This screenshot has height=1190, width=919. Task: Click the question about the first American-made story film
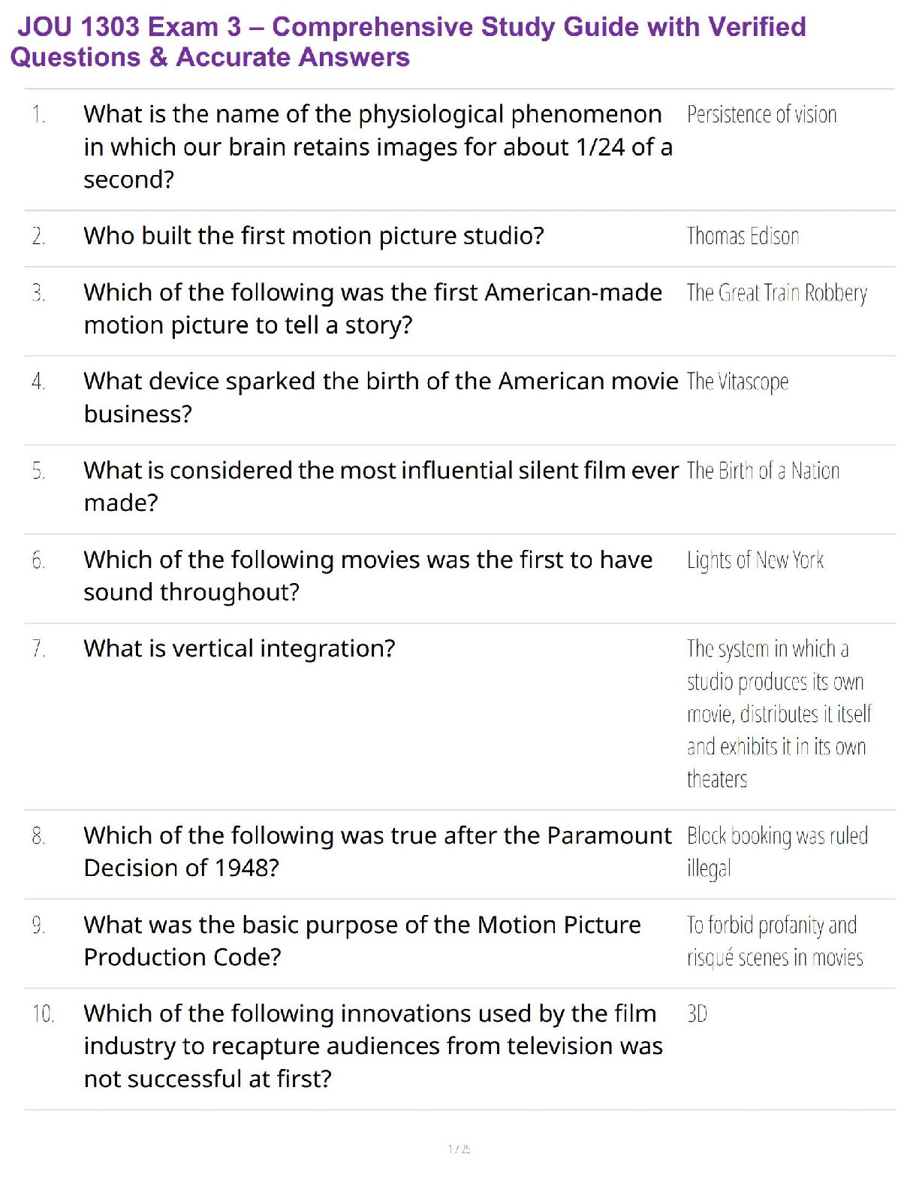[x=372, y=308]
